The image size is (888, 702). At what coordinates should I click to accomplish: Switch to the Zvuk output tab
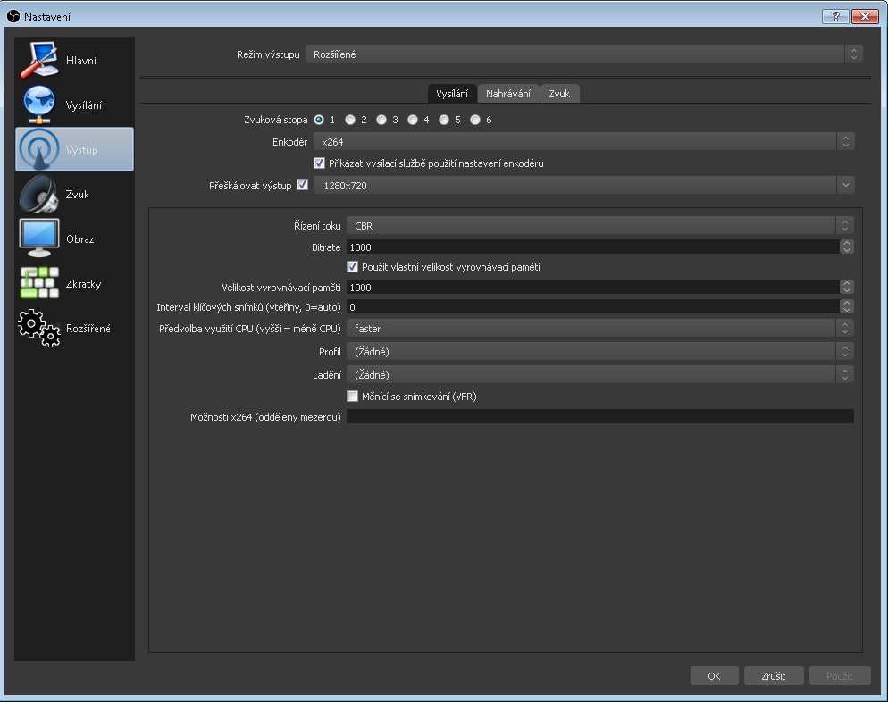(559, 94)
